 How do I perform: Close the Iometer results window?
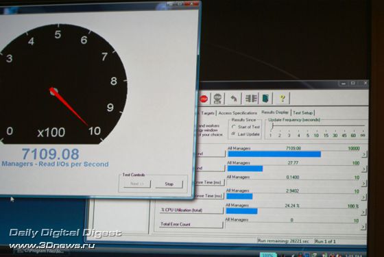(x=365, y=83)
